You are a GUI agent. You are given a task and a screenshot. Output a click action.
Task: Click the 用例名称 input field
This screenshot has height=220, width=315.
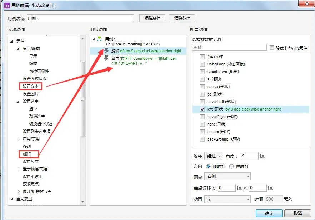point(80,18)
